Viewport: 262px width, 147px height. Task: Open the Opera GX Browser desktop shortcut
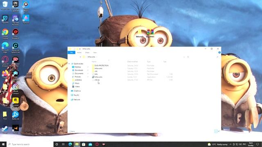[x=5, y=61]
